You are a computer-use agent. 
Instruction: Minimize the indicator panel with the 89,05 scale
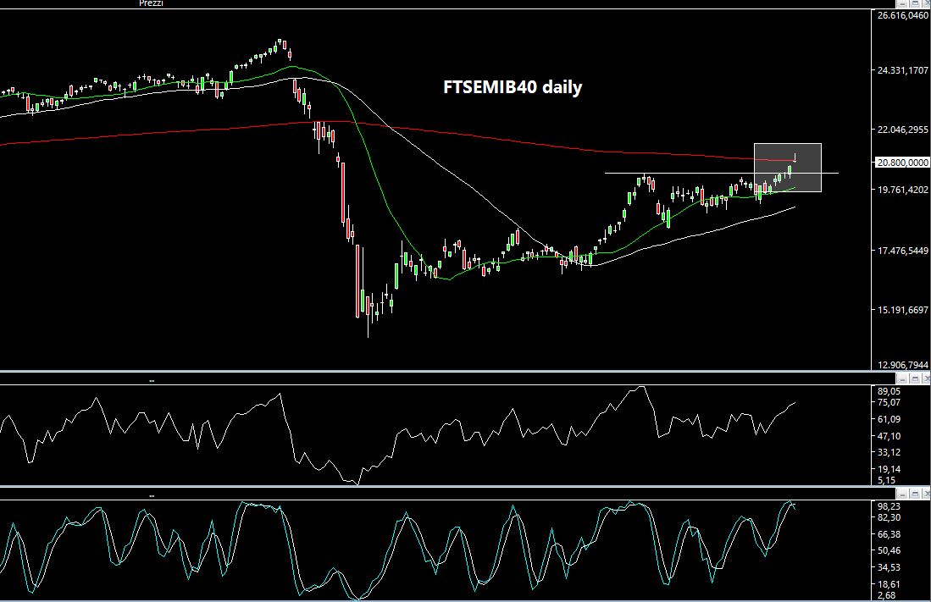903,378
